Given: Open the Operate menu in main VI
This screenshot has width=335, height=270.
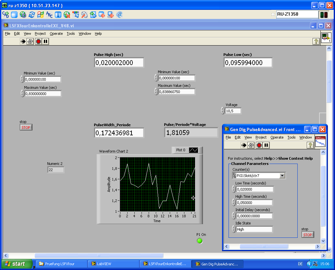Looking at the screenshot, I should [x=56, y=34].
